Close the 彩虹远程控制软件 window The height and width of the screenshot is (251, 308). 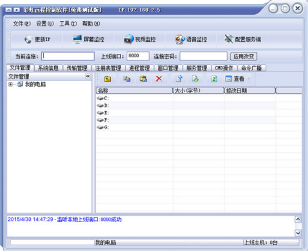(x=298, y=8)
